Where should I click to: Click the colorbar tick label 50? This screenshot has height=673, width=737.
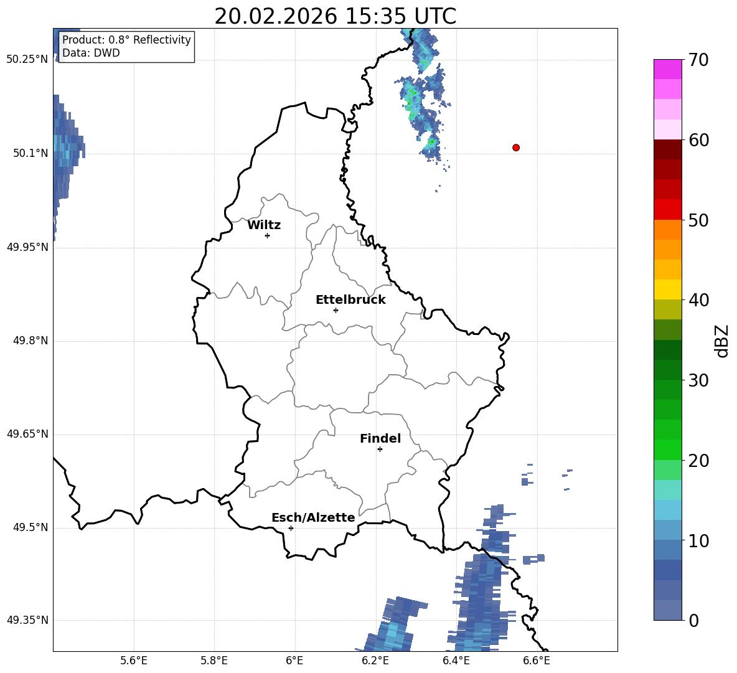[698, 220]
